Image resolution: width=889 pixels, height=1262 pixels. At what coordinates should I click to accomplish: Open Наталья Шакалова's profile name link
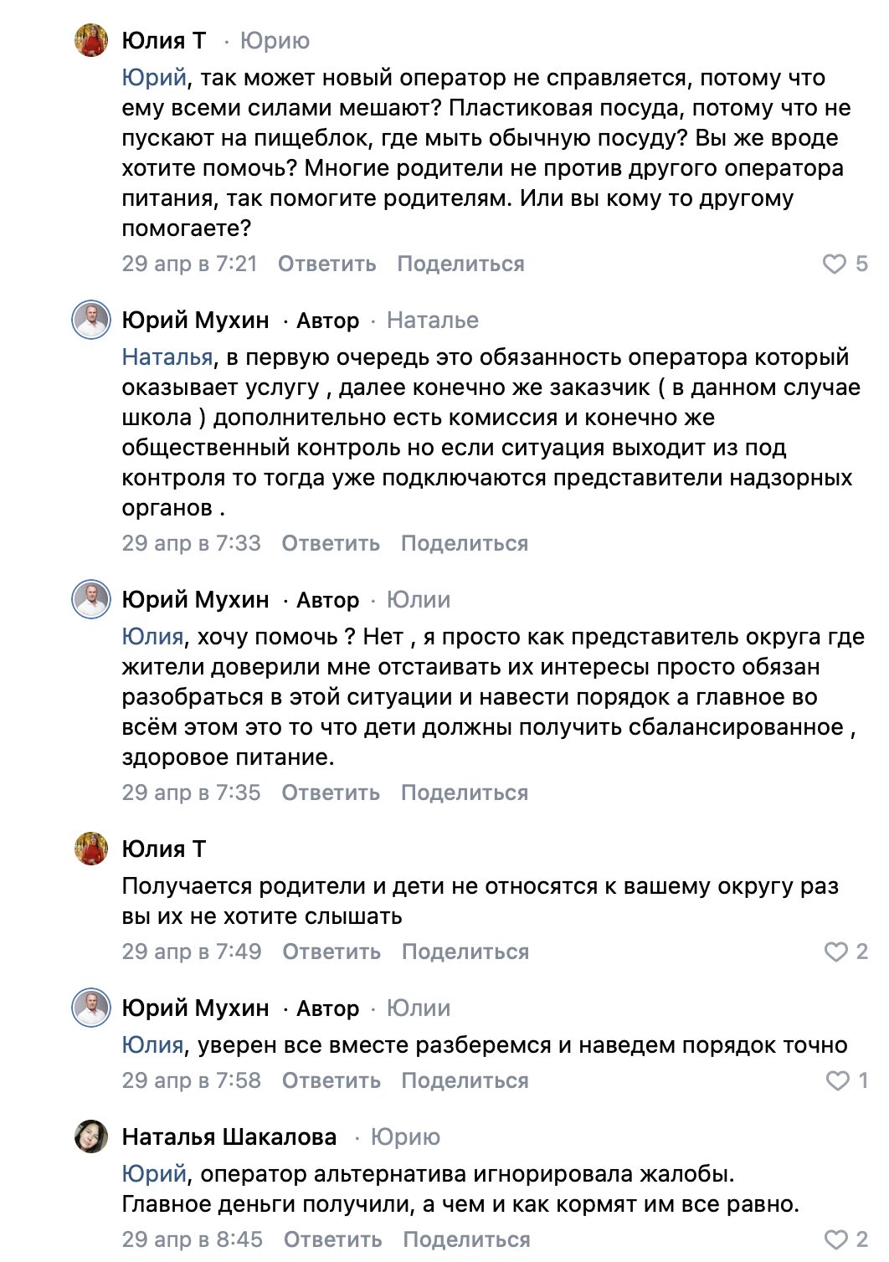click(x=229, y=1137)
